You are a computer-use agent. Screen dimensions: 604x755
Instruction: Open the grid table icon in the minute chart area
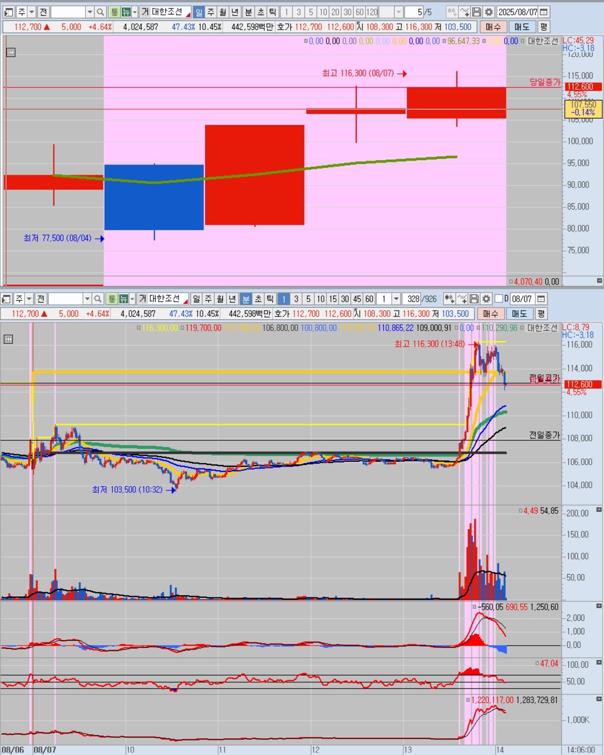point(8,339)
